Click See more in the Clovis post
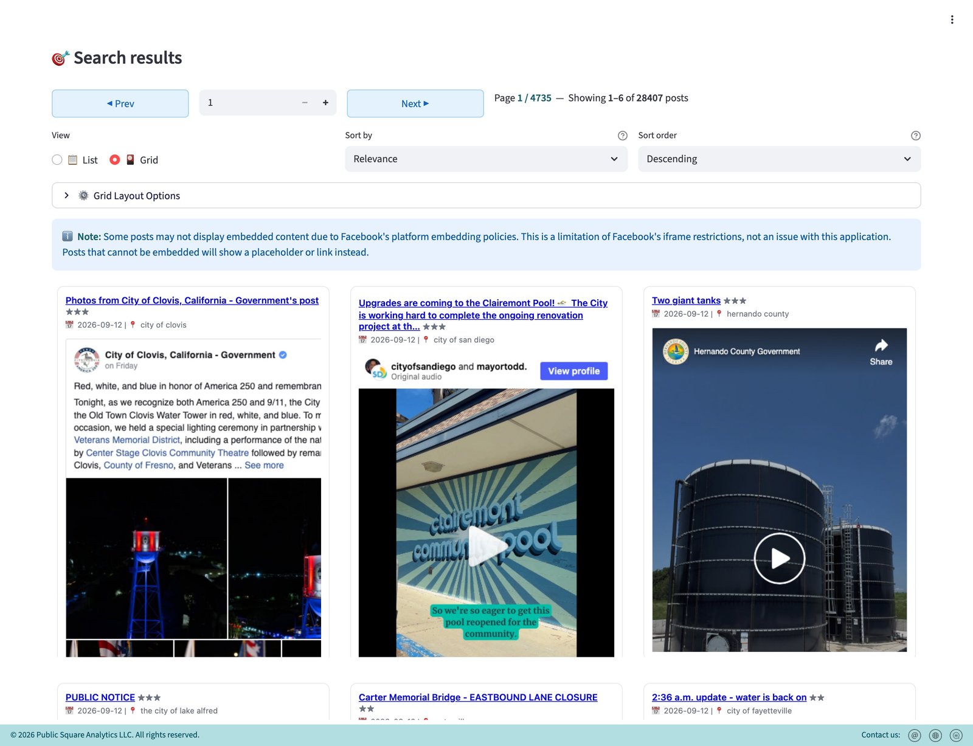Screen dimensions: 973x746 coord(264,465)
